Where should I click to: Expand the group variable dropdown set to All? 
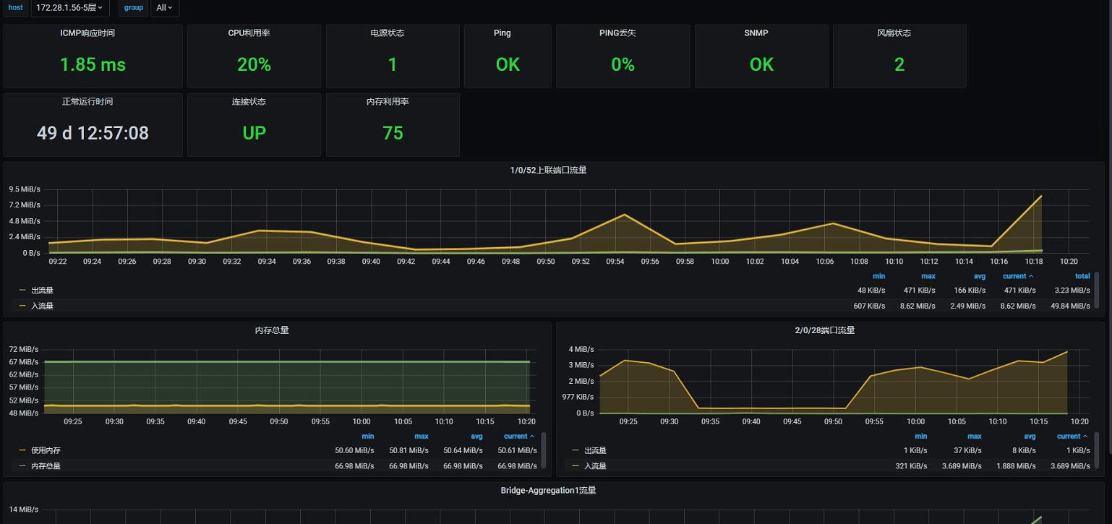164,8
